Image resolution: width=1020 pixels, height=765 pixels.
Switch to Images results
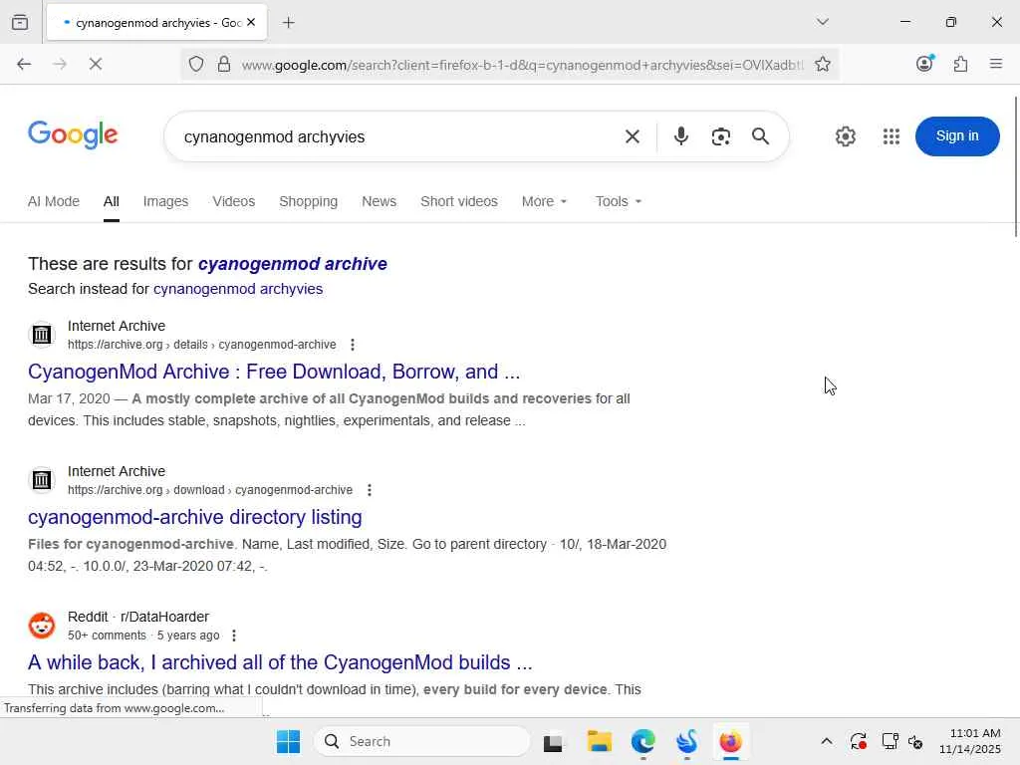pos(166,201)
